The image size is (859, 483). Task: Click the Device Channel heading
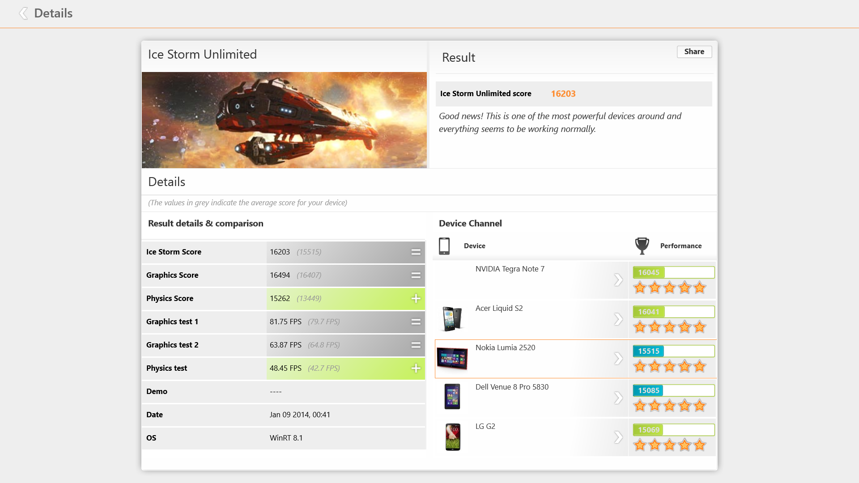(x=470, y=223)
